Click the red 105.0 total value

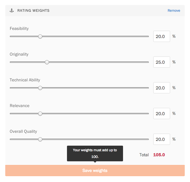(x=159, y=155)
